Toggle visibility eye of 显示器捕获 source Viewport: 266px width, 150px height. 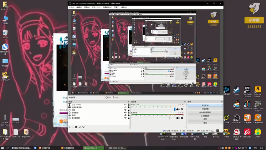pyautogui.click(x=125, y=118)
